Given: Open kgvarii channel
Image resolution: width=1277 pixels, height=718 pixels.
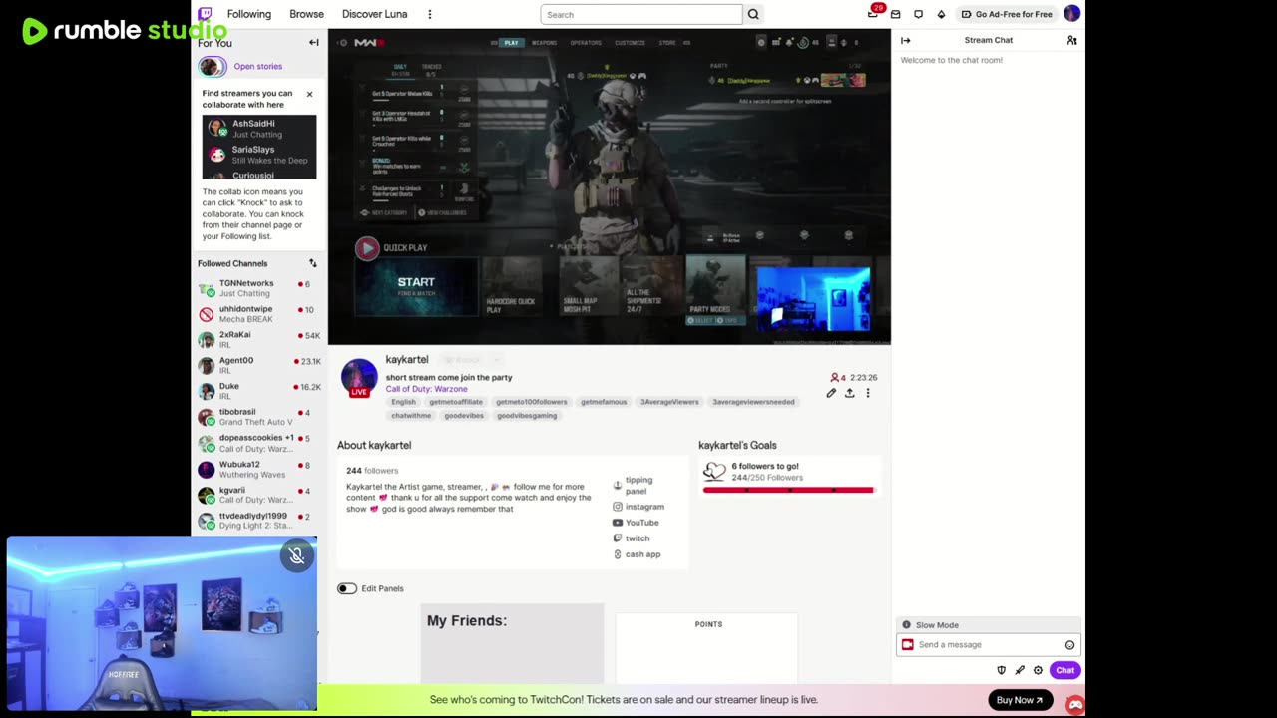Looking at the screenshot, I should [x=257, y=495].
